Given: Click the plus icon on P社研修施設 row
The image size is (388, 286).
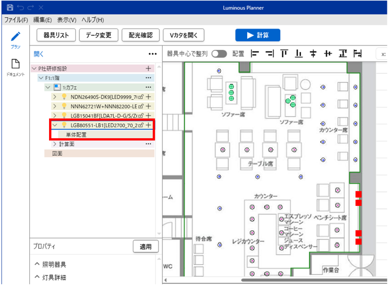Looking at the screenshot, I should click(x=148, y=68).
